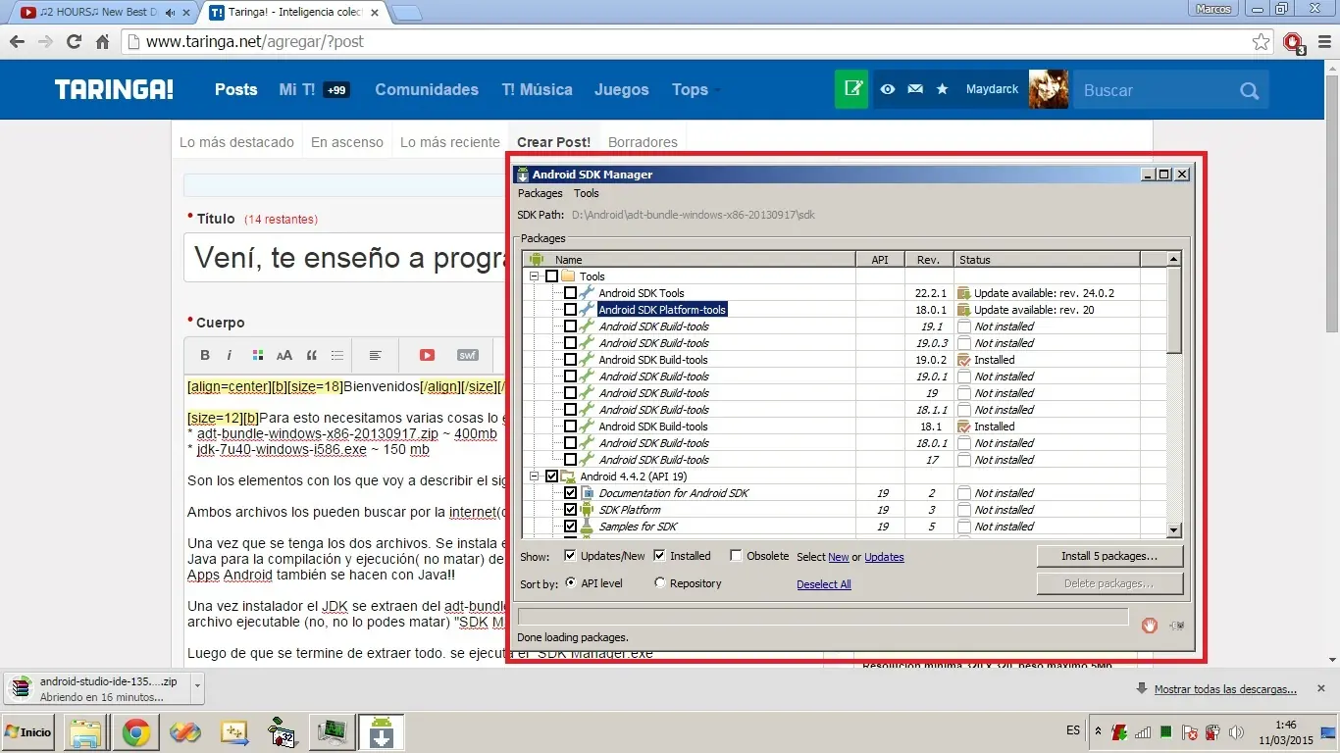Switch to the Borradores tab
Image resolution: width=1340 pixels, height=753 pixels.
(643, 142)
